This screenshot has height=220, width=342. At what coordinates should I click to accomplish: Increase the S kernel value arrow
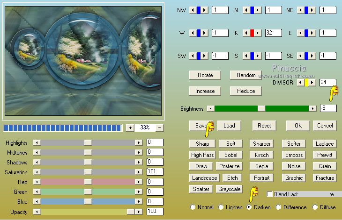tap(258, 56)
